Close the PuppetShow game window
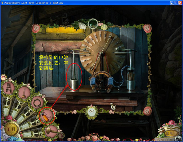 180,3
